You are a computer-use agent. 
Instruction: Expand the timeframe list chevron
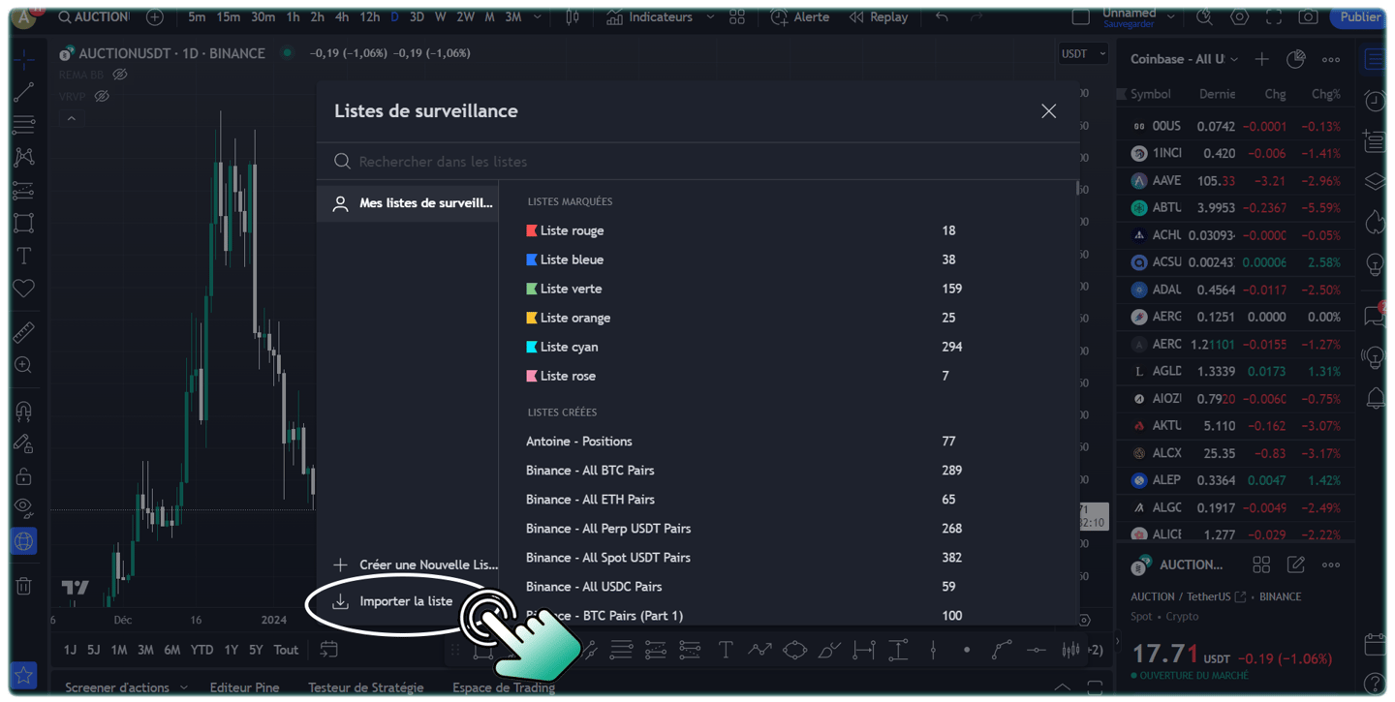[x=538, y=17]
